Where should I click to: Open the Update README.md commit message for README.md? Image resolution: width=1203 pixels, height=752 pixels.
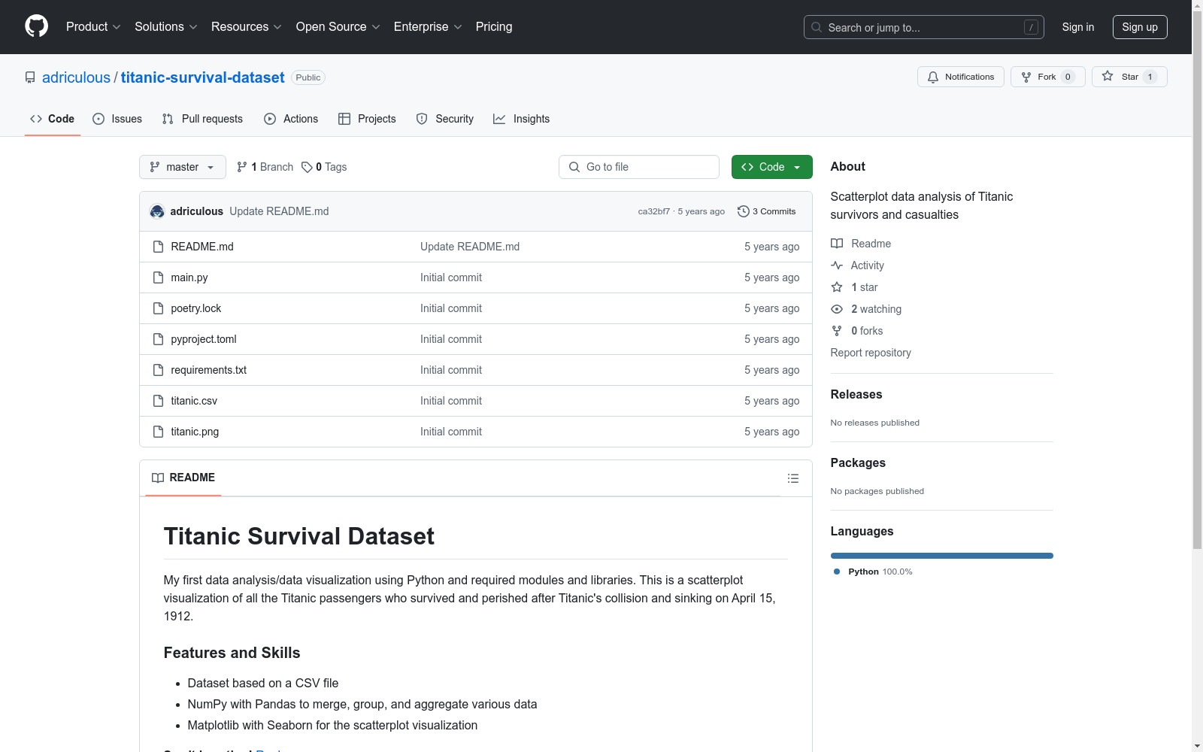point(470,247)
